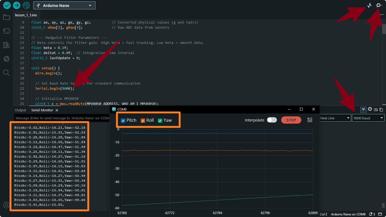This screenshot has height=217, width=386.
Task: Select the Serial Monitor tab
Action: [x=42, y=110]
